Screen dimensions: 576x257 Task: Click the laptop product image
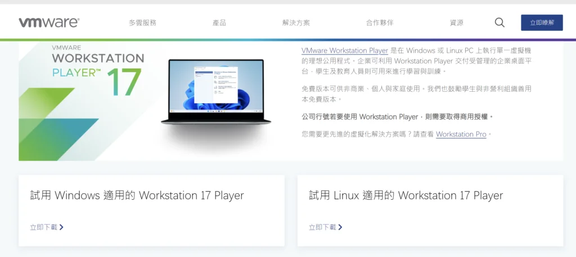pos(216,92)
